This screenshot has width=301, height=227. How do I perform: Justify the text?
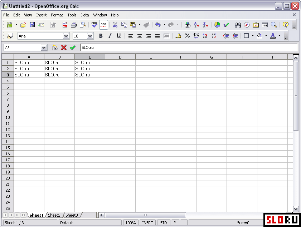click(157, 36)
